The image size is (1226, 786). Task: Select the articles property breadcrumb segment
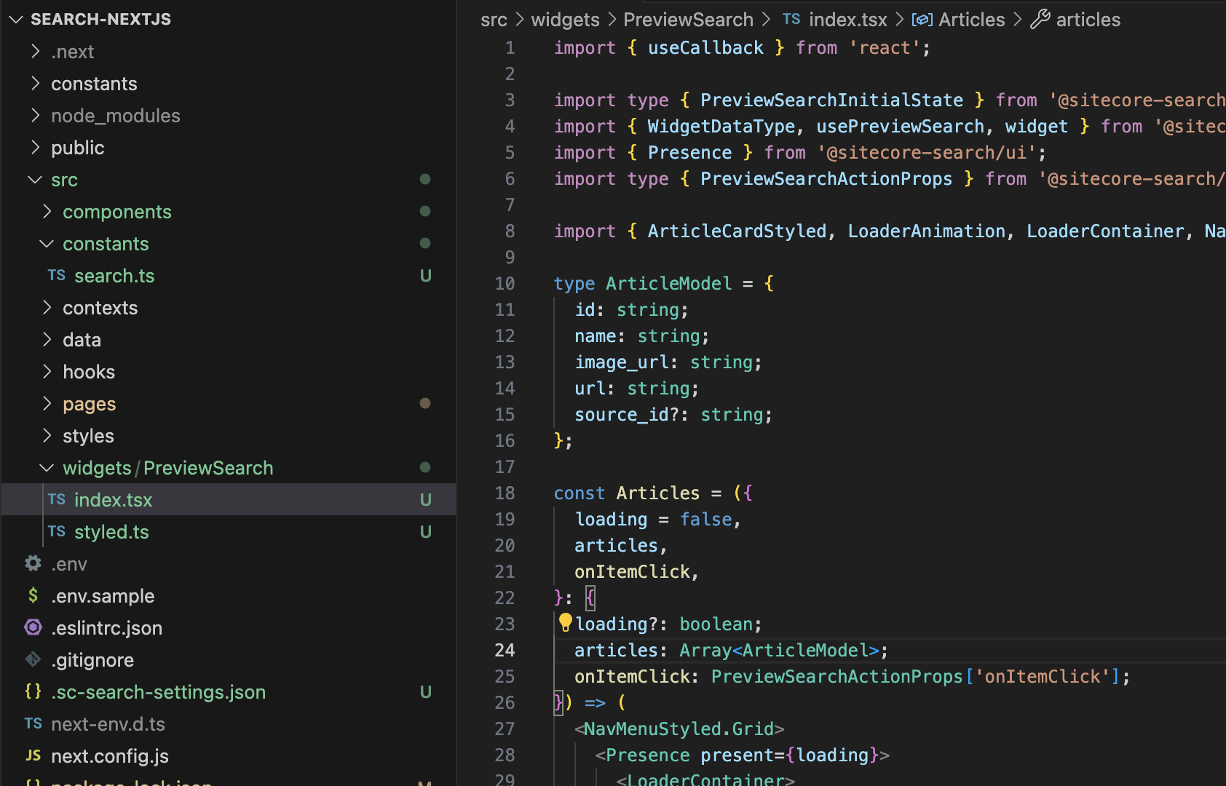tap(1088, 20)
